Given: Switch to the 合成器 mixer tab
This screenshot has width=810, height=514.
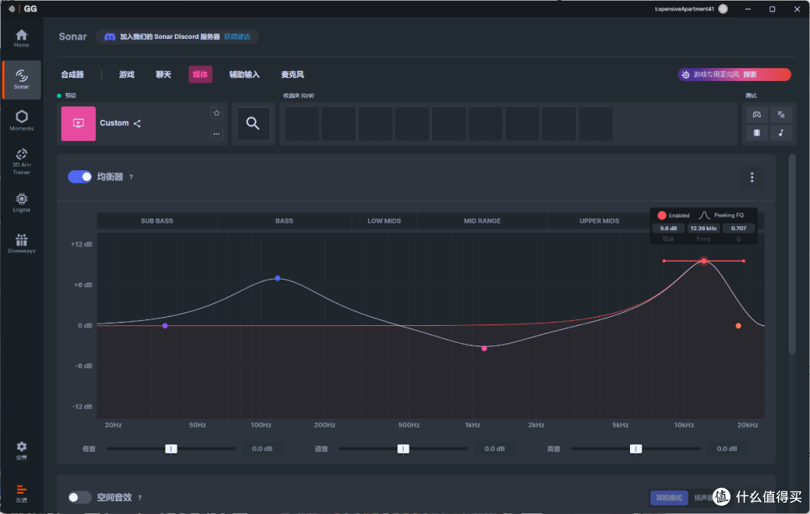Looking at the screenshot, I should pos(72,74).
